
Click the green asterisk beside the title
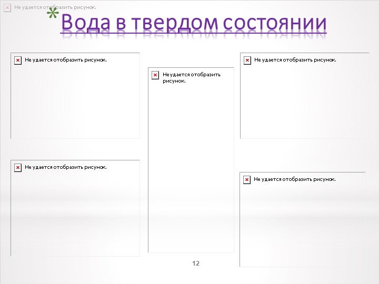(53, 12)
